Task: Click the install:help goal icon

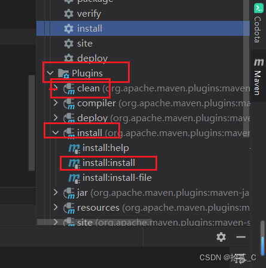Action: pos(74,148)
